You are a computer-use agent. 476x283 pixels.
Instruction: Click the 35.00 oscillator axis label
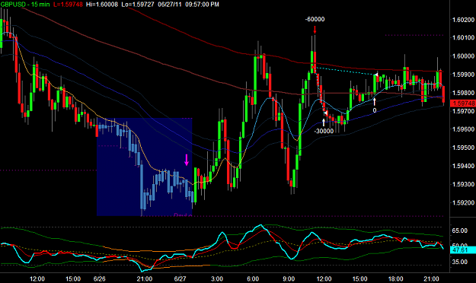tap(459, 262)
